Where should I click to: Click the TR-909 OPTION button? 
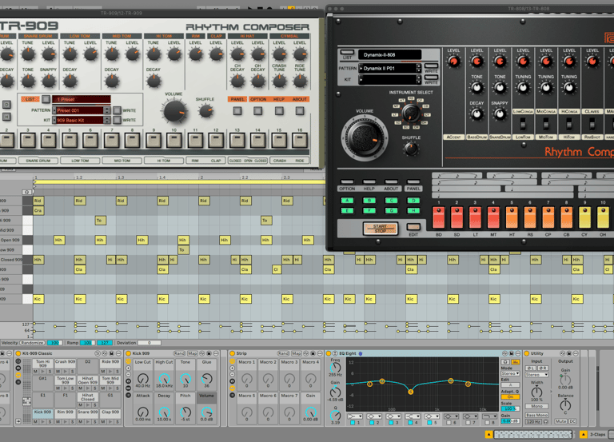point(257,111)
